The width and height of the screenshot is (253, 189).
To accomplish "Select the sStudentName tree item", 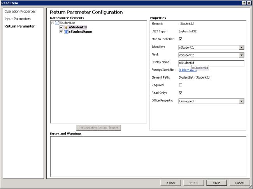I will (x=80, y=31).
